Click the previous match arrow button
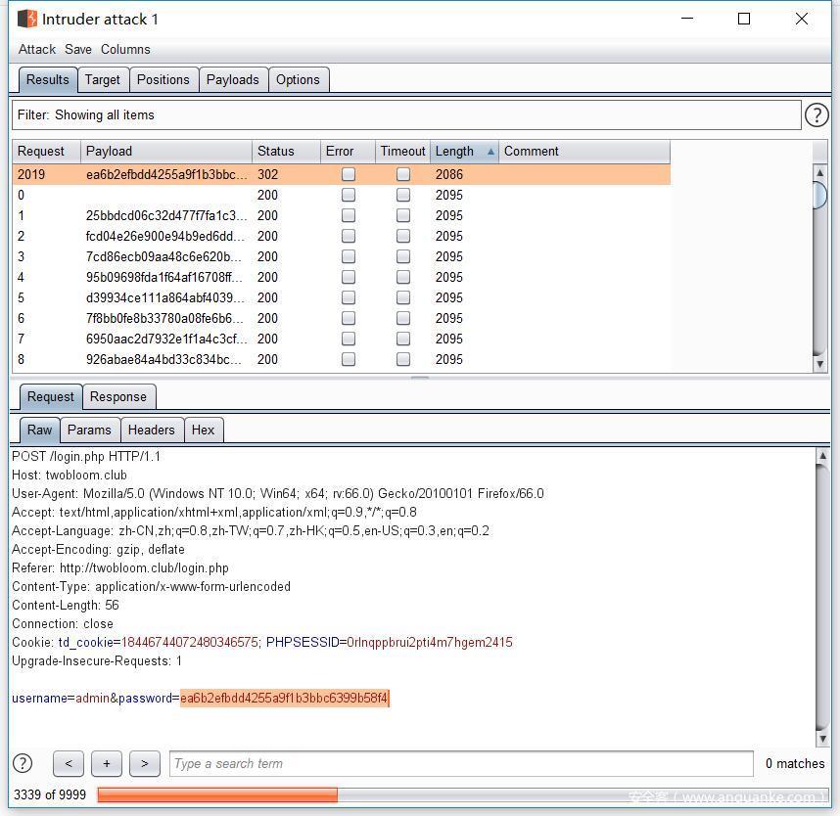This screenshot has height=816, width=840. click(x=68, y=763)
